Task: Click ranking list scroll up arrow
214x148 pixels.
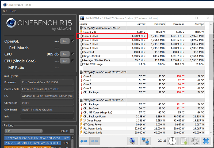Action: coord(72,138)
